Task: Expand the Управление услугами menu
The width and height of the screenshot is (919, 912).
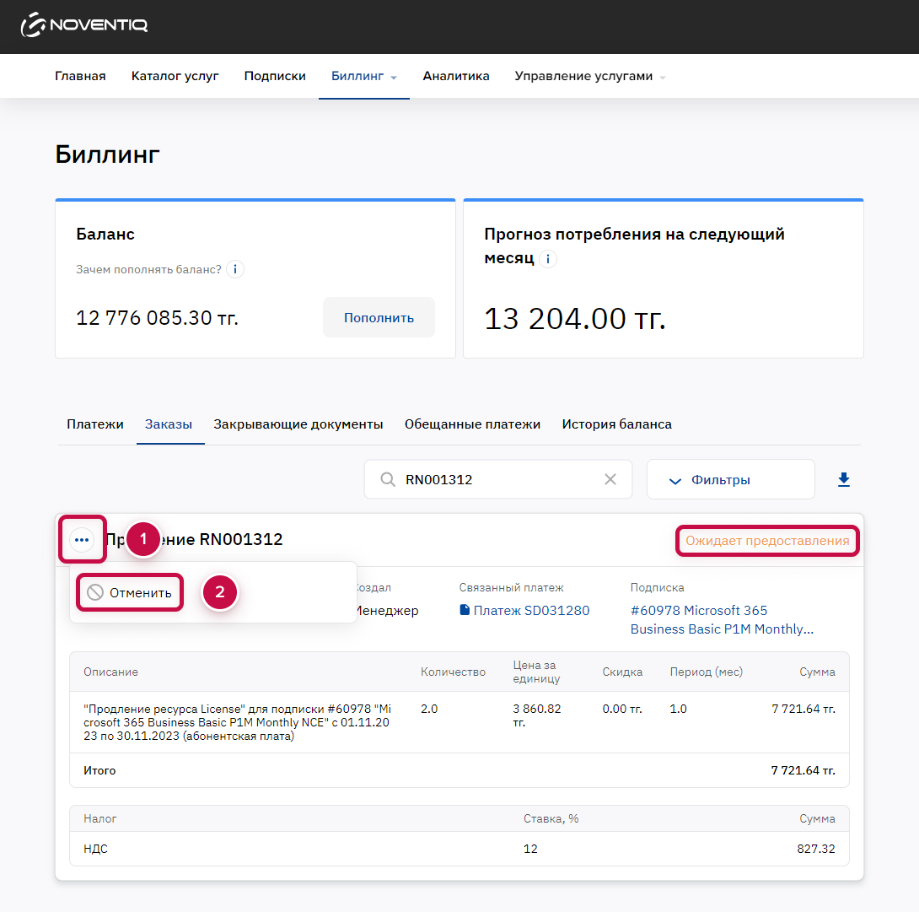Action: click(x=589, y=76)
